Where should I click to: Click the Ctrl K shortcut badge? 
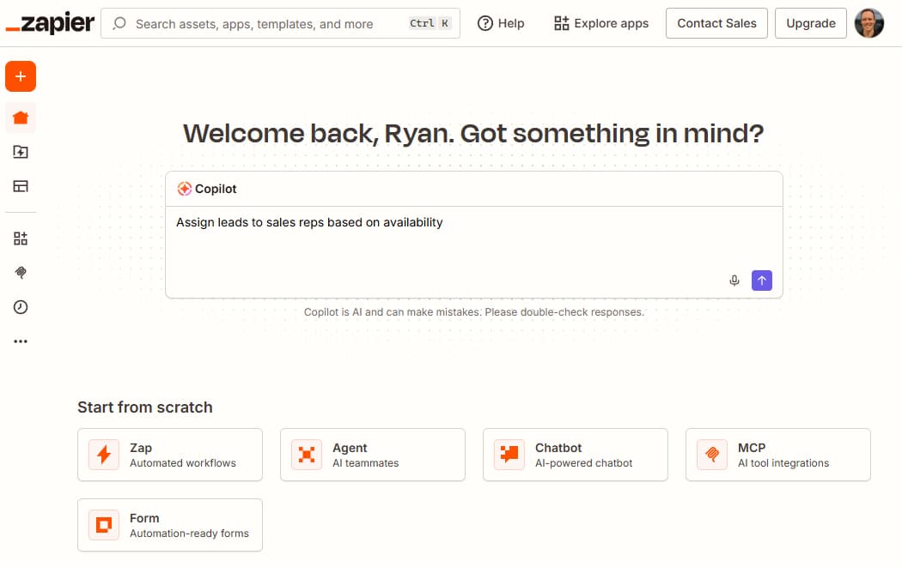430,23
